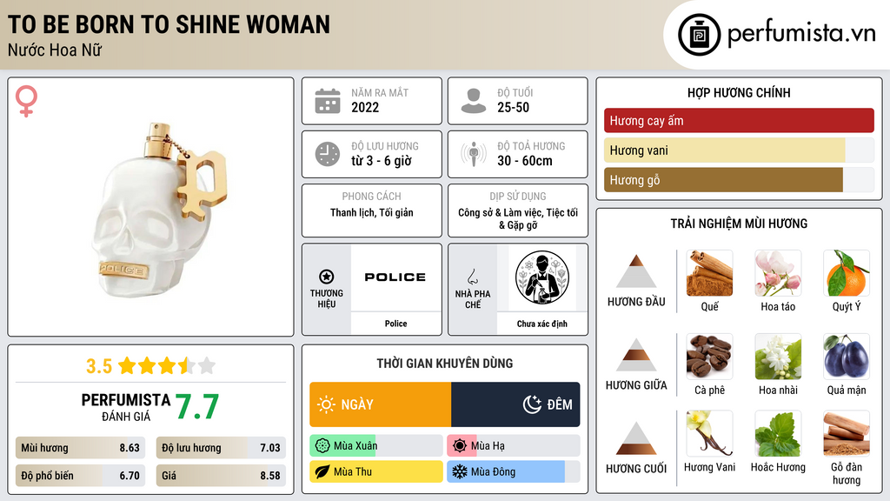Click the Giá 8.58 score bar
The height and width of the screenshot is (501, 890).
(x=221, y=476)
